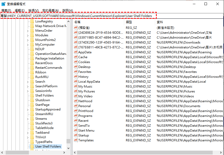Click the string value icon for AppData
This screenshot has height=155, width=224.
(x=76, y=52)
